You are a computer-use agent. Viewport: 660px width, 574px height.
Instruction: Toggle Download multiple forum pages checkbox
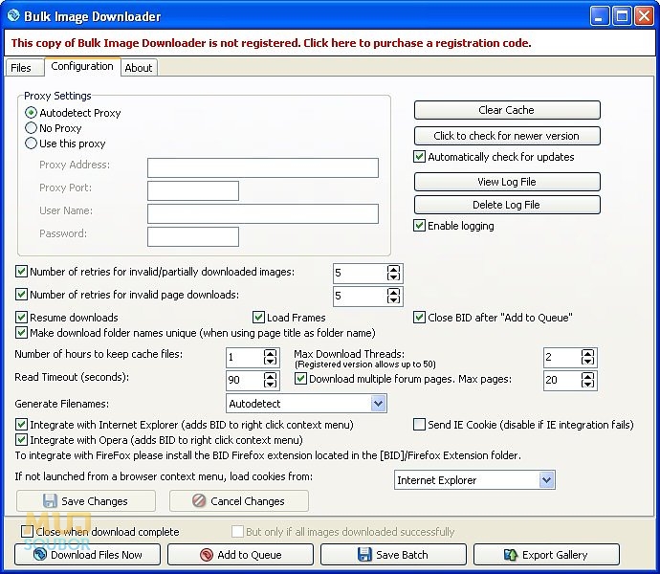pos(300,379)
